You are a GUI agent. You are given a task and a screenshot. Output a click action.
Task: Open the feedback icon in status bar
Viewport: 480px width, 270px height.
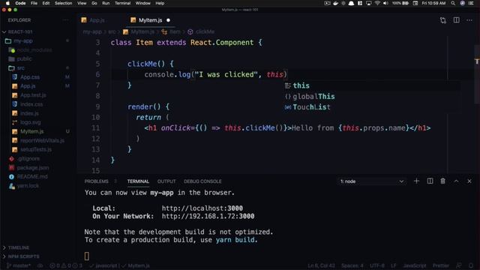click(458, 265)
